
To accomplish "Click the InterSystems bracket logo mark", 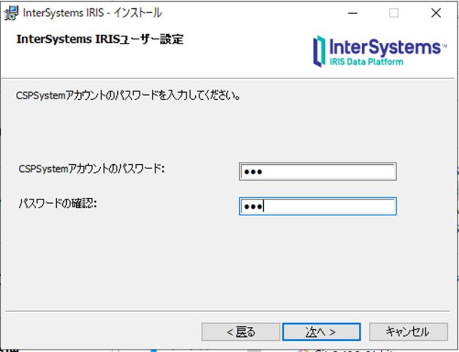I will click(x=319, y=51).
